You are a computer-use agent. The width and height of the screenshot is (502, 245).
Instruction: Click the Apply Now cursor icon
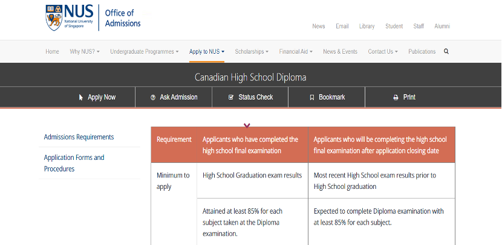(81, 97)
